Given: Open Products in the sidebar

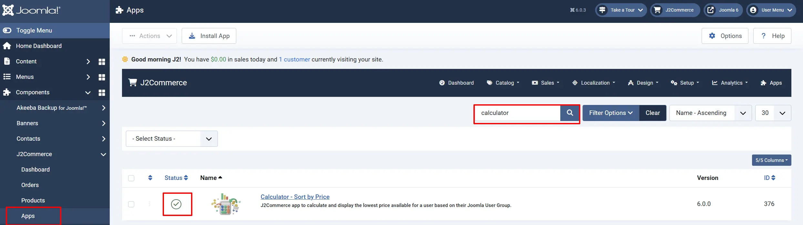Looking at the screenshot, I should pyautogui.click(x=33, y=201).
